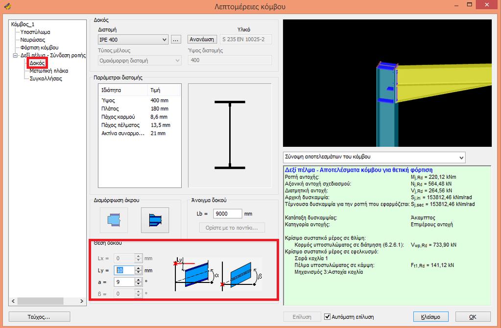This screenshot has width=501, height=328.
Task: Click the Ανανέωση button
Action: coord(202,39)
